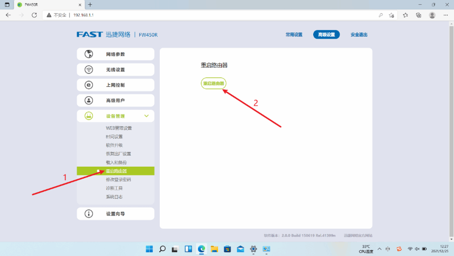Open the Windows Start menu
454x256 pixels.
(149, 249)
